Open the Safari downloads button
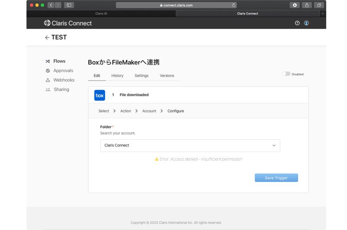Image resolution: width=347 pixels, height=230 pixels. coord(295,5)
